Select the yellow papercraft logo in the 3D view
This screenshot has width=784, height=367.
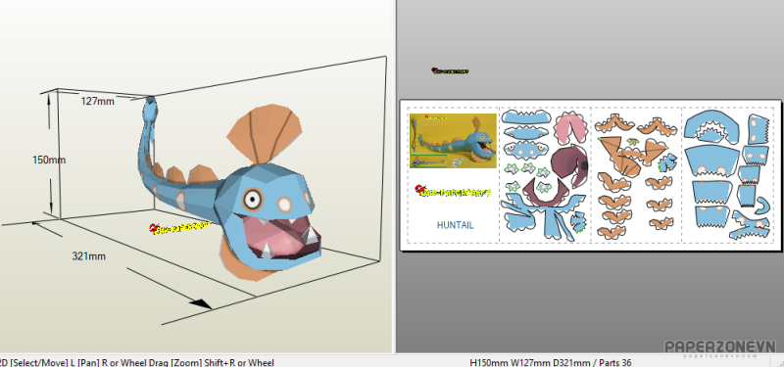[x=180, y=228]
